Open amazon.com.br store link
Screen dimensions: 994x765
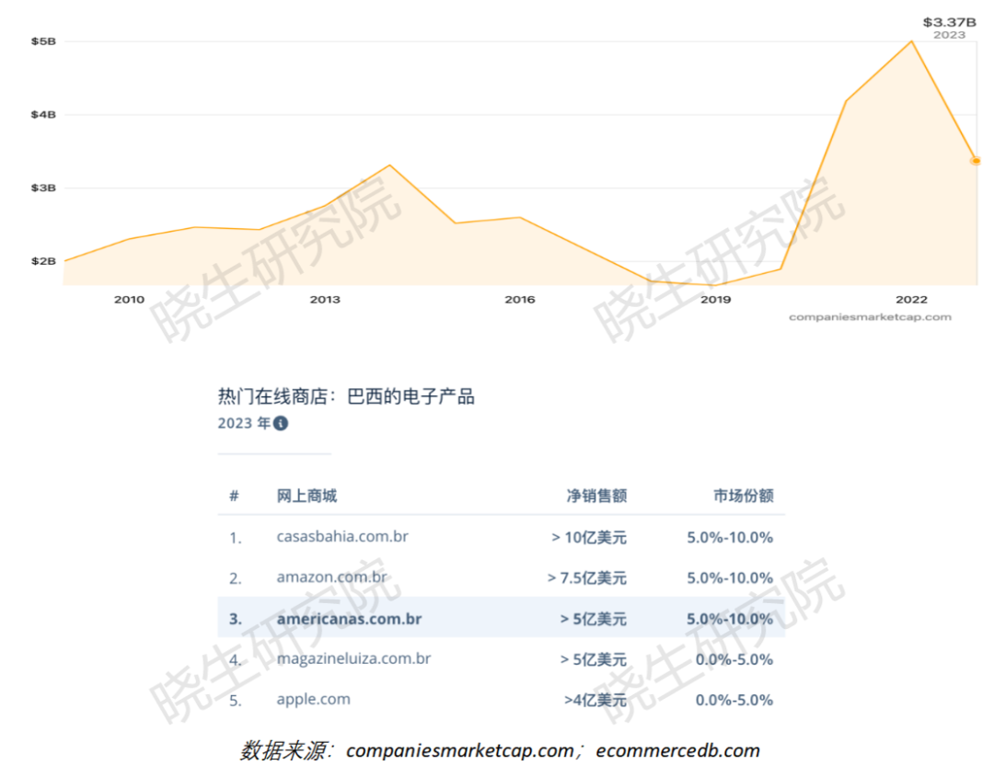point(331,577)
